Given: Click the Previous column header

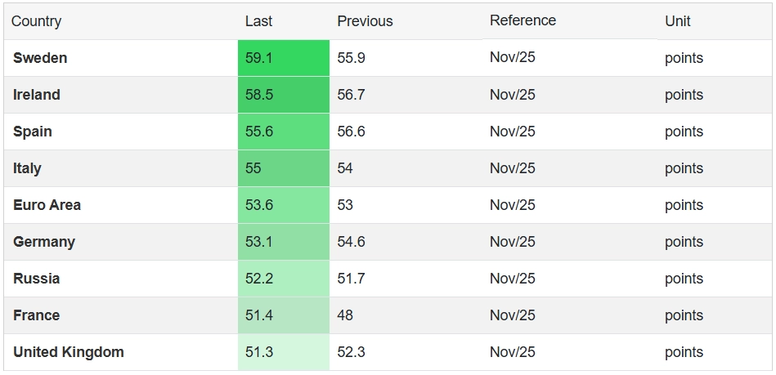Looking at the screenshot, I should point(365,21).
